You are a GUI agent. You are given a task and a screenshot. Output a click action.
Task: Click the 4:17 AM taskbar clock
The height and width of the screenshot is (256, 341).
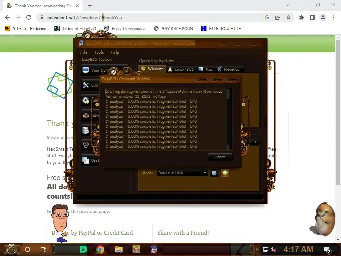(x=298, y=249)
